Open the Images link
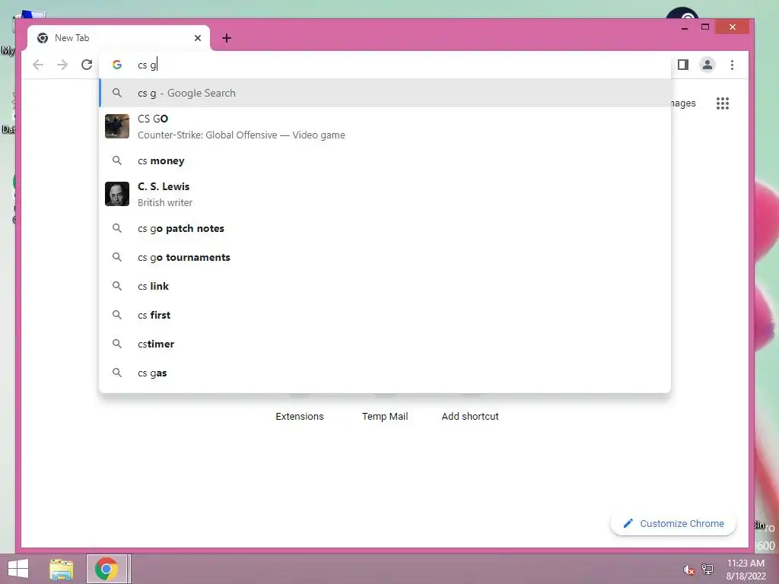 684,103
